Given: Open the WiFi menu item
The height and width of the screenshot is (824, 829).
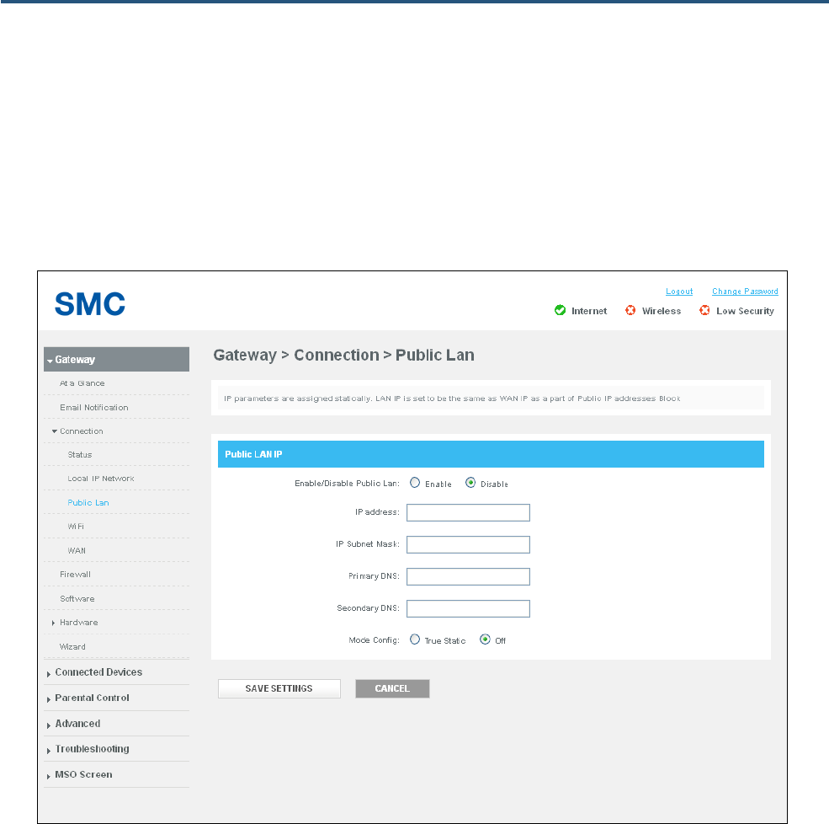Looking at the screenshot, I should [x=76, y=527].
